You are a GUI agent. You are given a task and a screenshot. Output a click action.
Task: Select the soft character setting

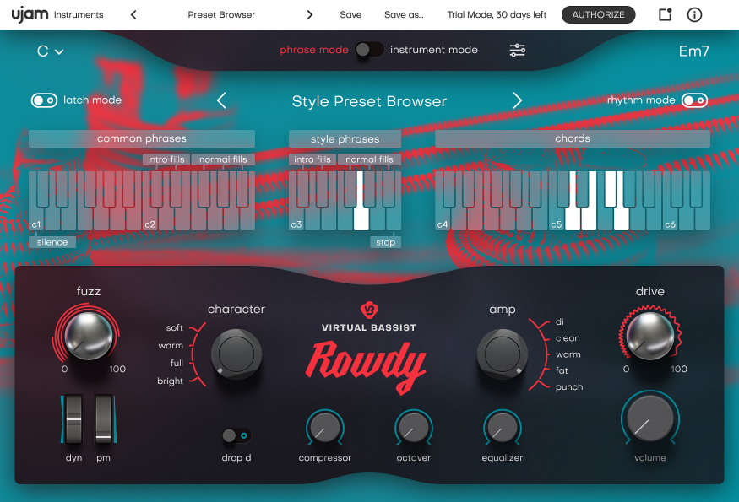click(174, 327)
